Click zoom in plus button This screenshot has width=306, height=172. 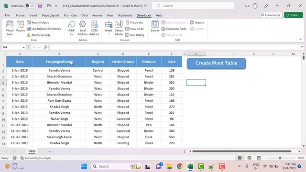(294, 158)
